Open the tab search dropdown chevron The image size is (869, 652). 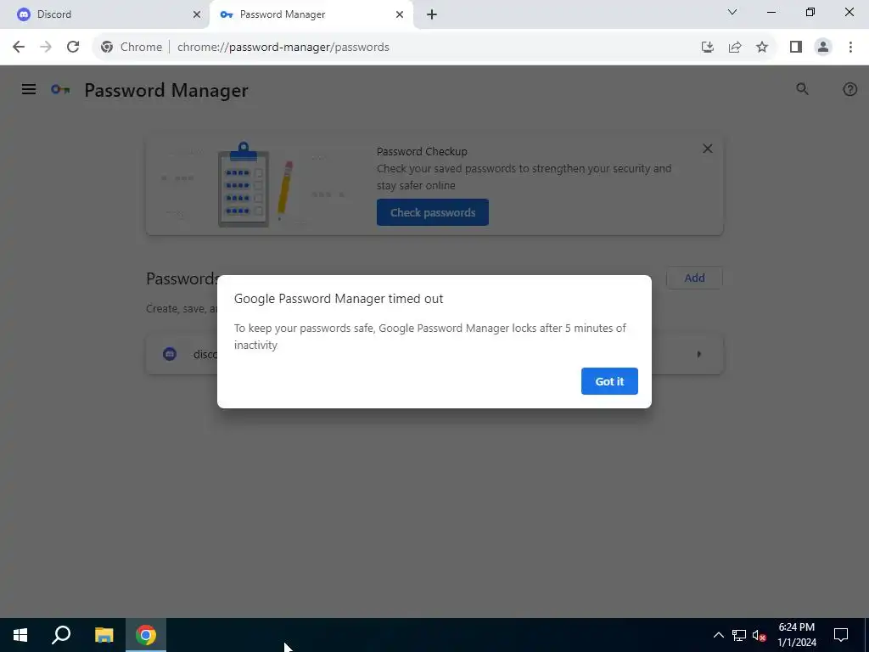click(x=732, y=12)
